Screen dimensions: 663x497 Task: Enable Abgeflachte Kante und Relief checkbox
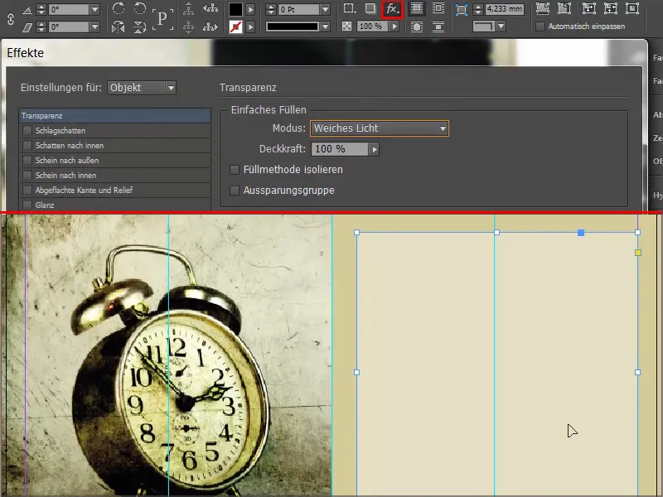(x=27, y=191)
